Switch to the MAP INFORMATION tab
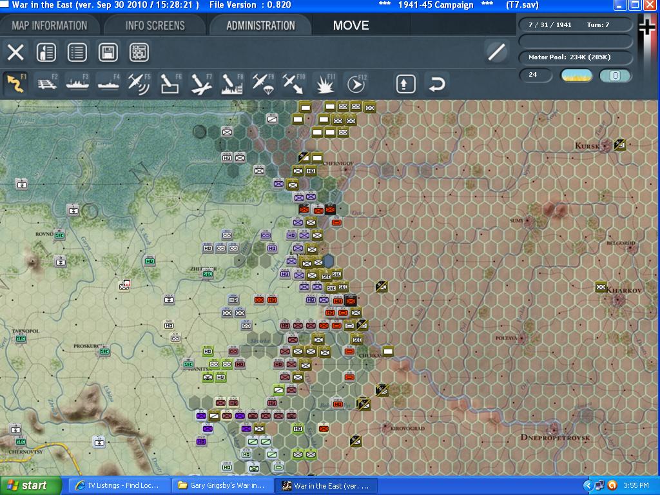 point(49,25)
